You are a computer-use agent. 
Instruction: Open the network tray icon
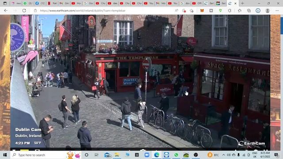[x=244, y=155]
